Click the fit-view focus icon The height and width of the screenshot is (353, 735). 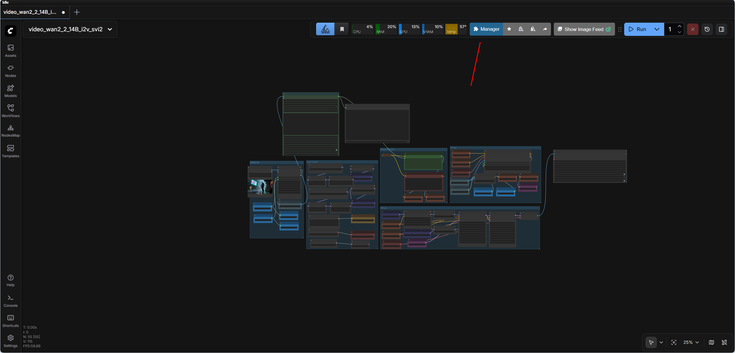674,342
